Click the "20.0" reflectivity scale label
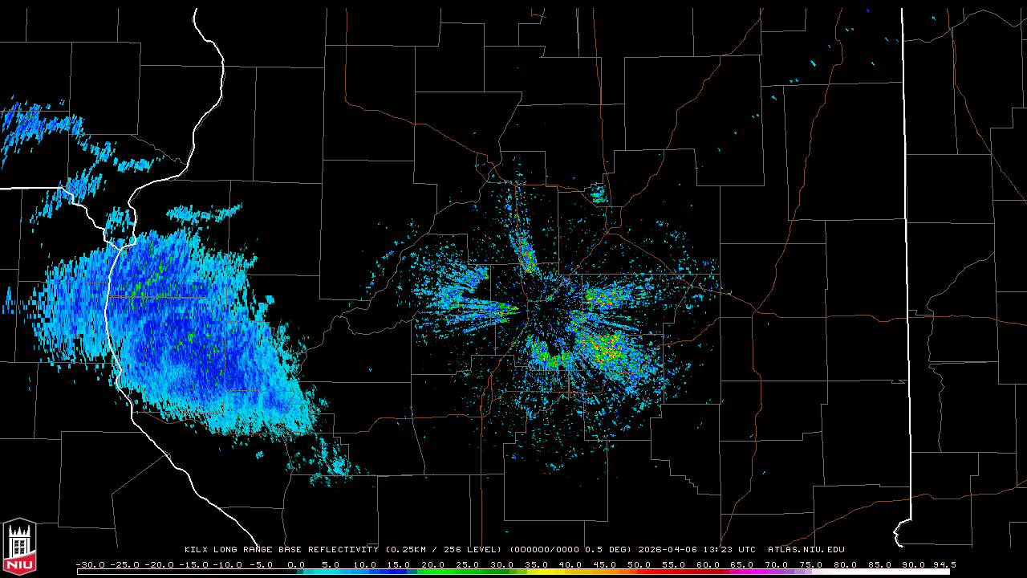The image size is (1027, 578). [x=434, y=564]
